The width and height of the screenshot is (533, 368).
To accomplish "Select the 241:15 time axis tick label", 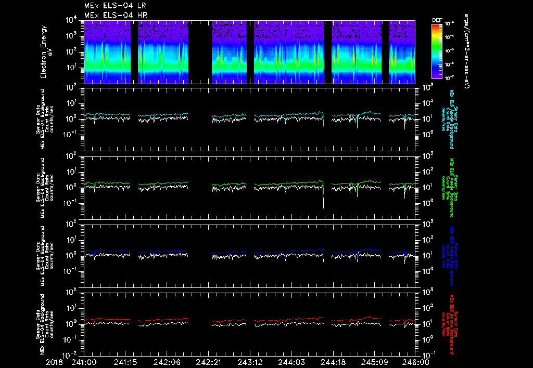I will [x=125, y=362].
